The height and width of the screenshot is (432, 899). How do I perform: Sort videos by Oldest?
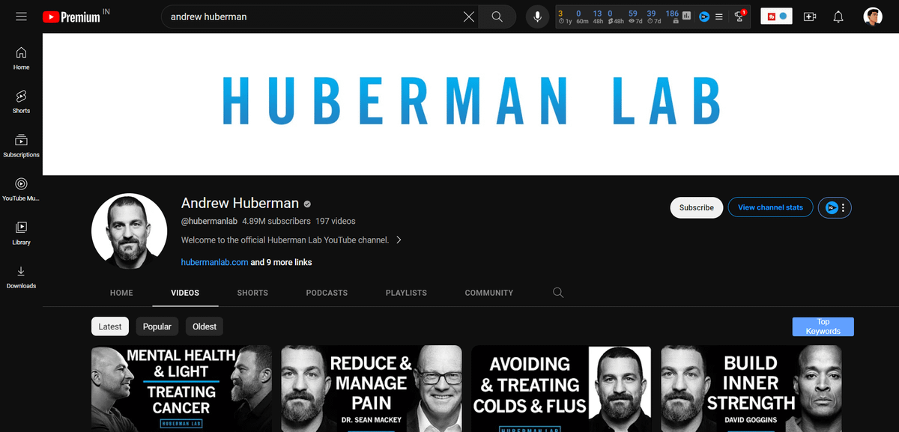coord(205,326)
